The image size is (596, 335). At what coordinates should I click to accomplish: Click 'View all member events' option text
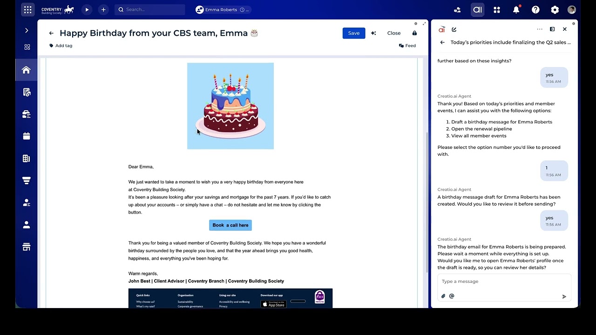(479, 136)
